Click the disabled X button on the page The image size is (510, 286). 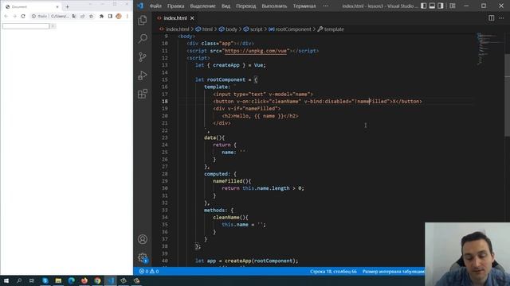click(53, 26)
